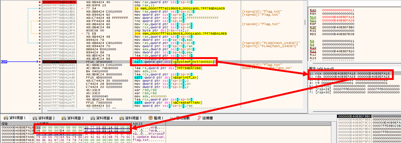Select the call SystemFunction032 instruction

[174, 62]
